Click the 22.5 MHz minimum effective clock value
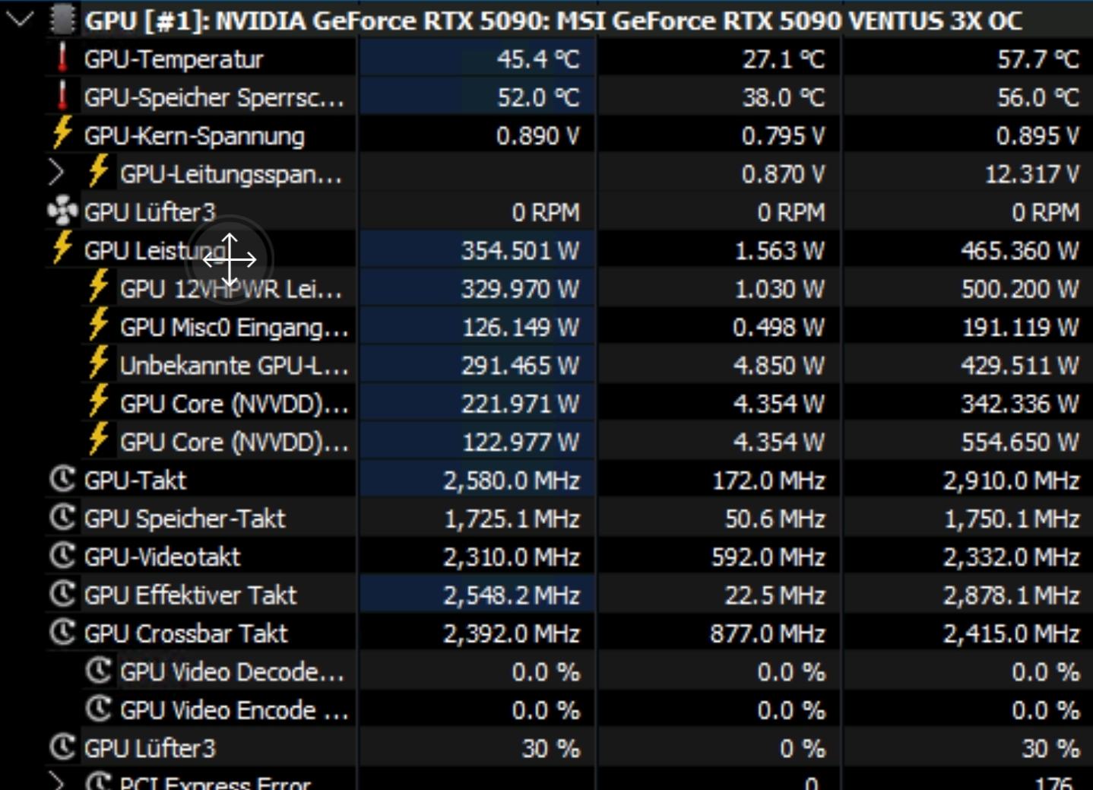 click(775, 595)
